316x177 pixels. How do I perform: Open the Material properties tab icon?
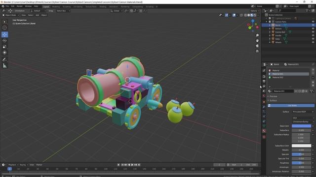pos(264,131)
